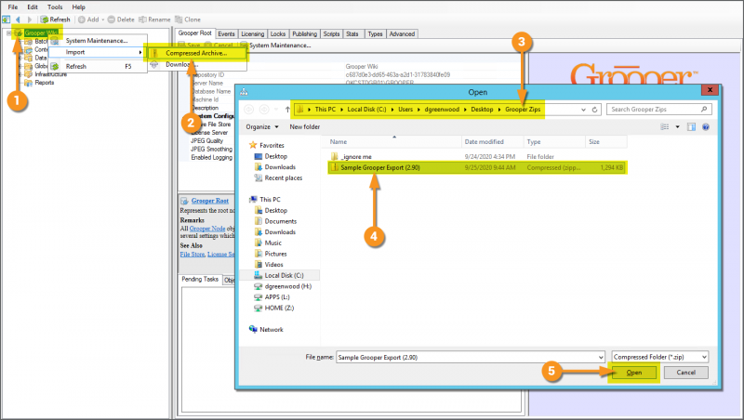This screenshot has height=420, width=744.
Task: Click the File name combo box
Action: point(471,358)
